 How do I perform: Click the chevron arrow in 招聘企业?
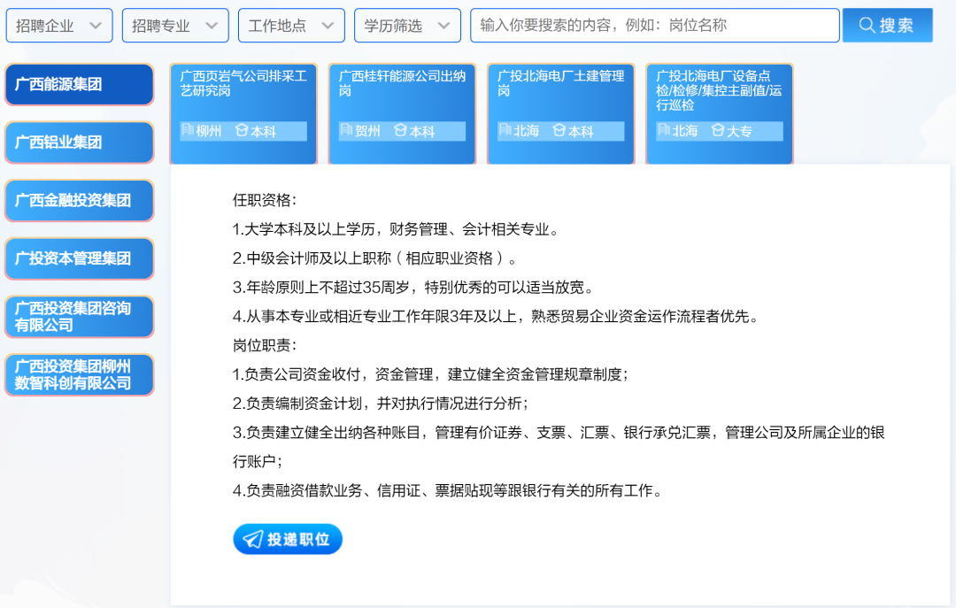pyautogui.click(x=96, y=26)
